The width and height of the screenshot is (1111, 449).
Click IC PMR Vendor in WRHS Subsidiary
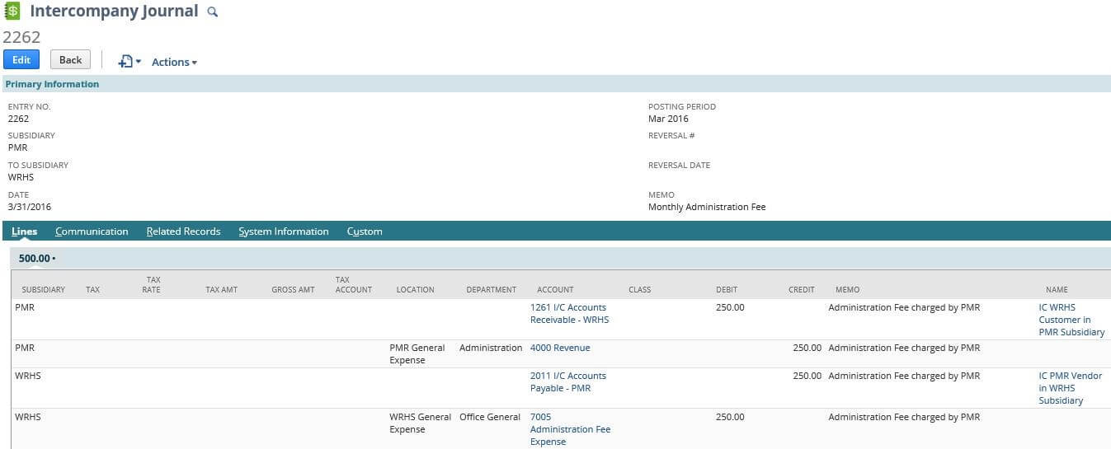1070,388
